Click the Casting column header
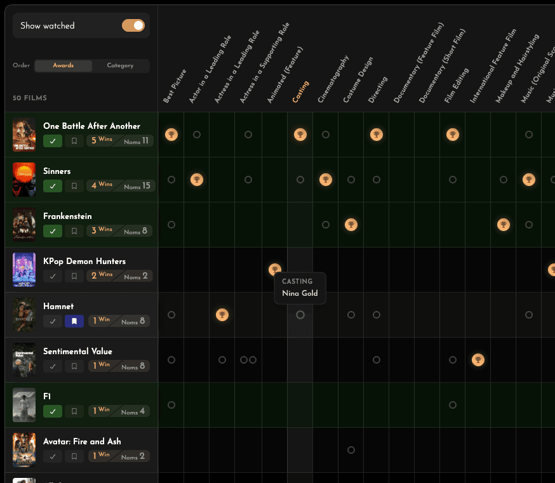Screen dimensions: 555x483 pyautogui.click(x=300, y=91)
